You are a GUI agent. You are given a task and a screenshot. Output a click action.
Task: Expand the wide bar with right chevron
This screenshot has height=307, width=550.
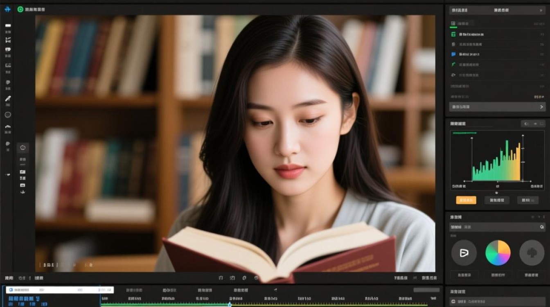tap(497, 107)
